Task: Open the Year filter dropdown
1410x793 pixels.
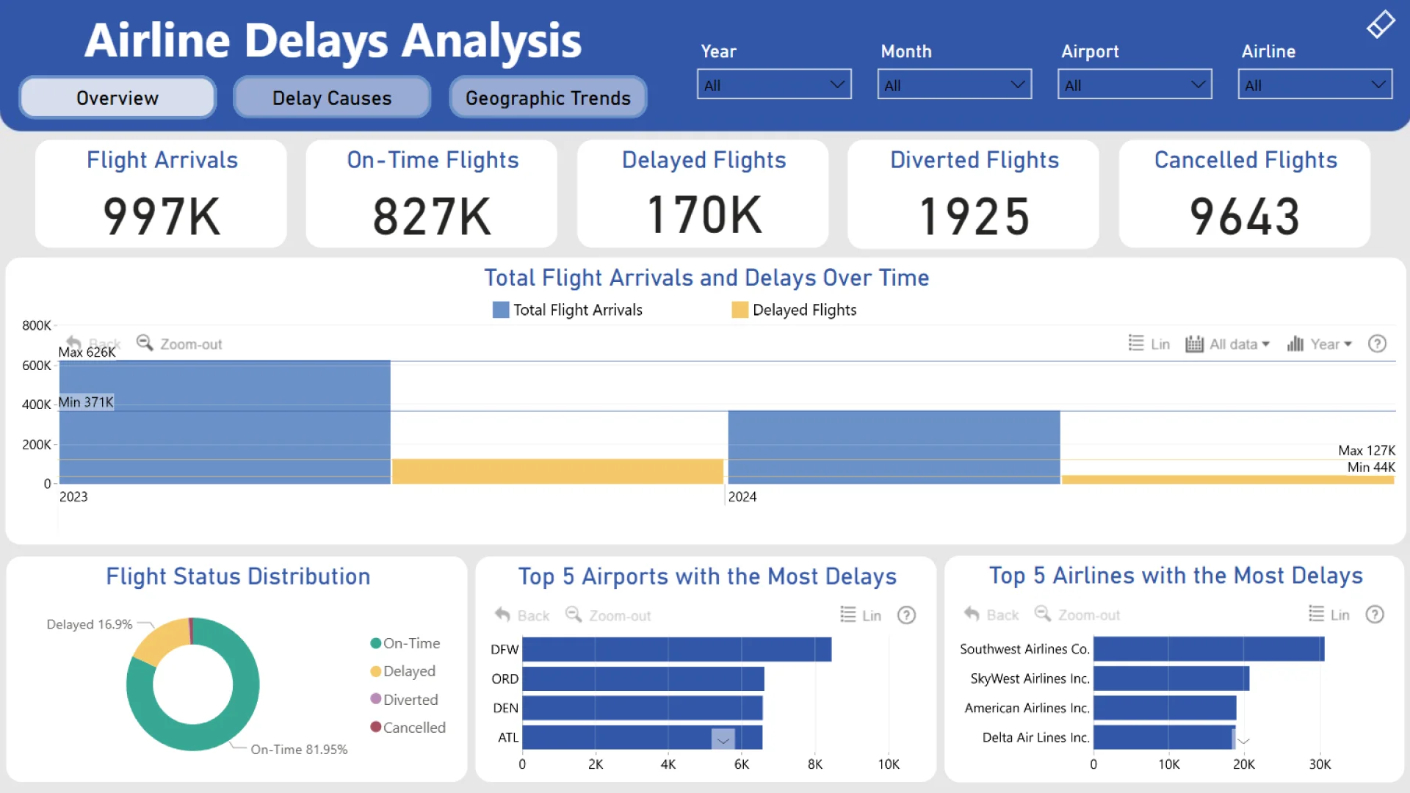Action: coord(774,84)
